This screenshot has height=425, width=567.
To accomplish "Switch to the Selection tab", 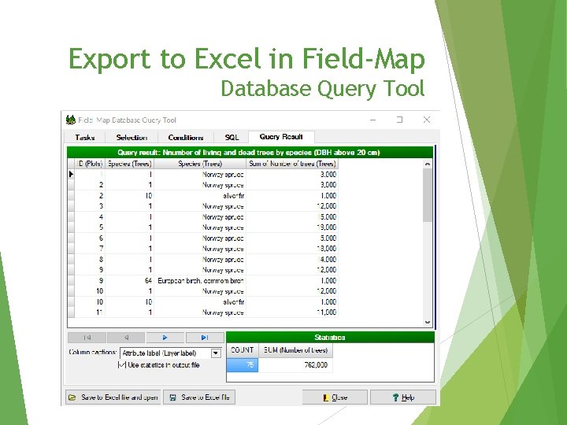I will tap(132, 137).
